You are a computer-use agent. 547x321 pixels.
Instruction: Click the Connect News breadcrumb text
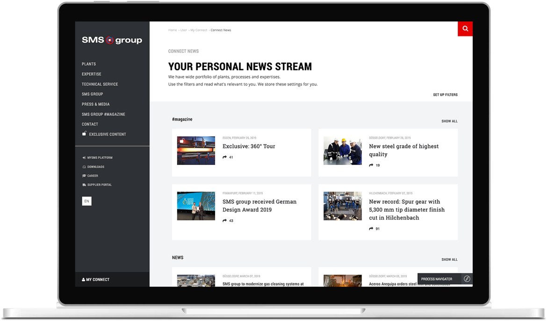click(221, 30)
